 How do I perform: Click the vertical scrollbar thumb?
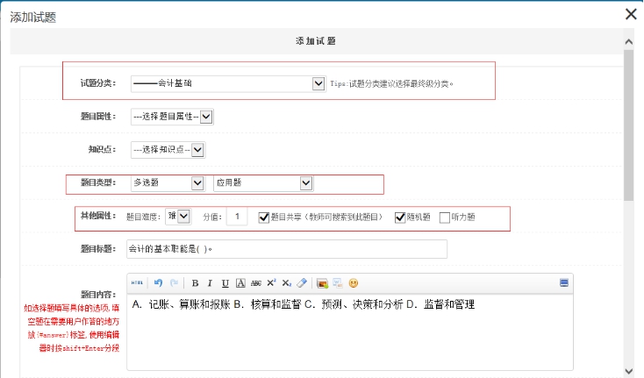pos(628,125)
